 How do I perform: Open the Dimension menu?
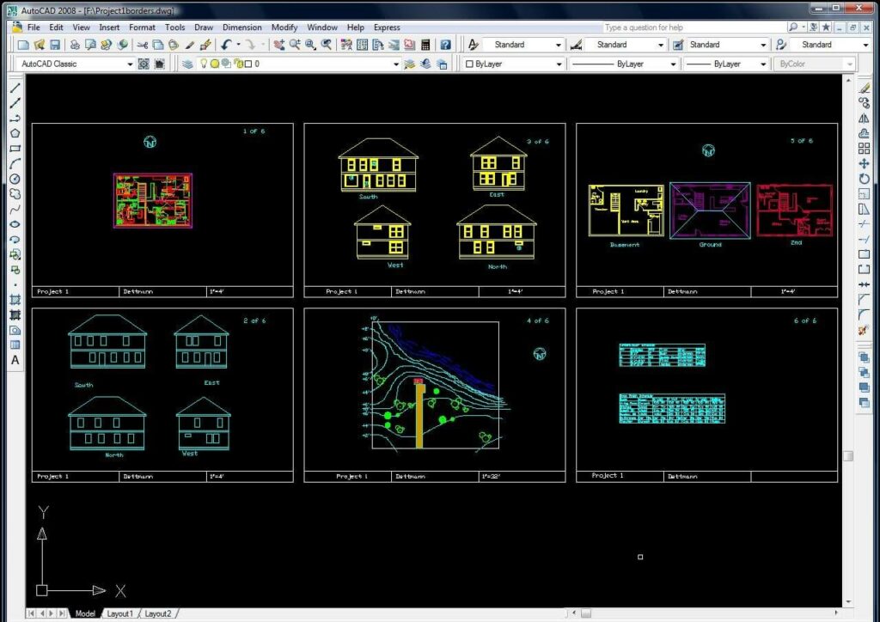241,27
